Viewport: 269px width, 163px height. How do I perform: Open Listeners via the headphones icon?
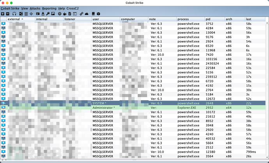pyautogui.click(x=14, y=14)
